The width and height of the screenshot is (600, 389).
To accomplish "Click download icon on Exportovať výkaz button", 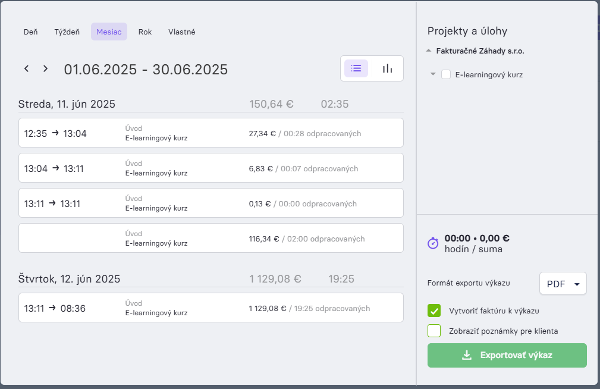I will [467, 355].
